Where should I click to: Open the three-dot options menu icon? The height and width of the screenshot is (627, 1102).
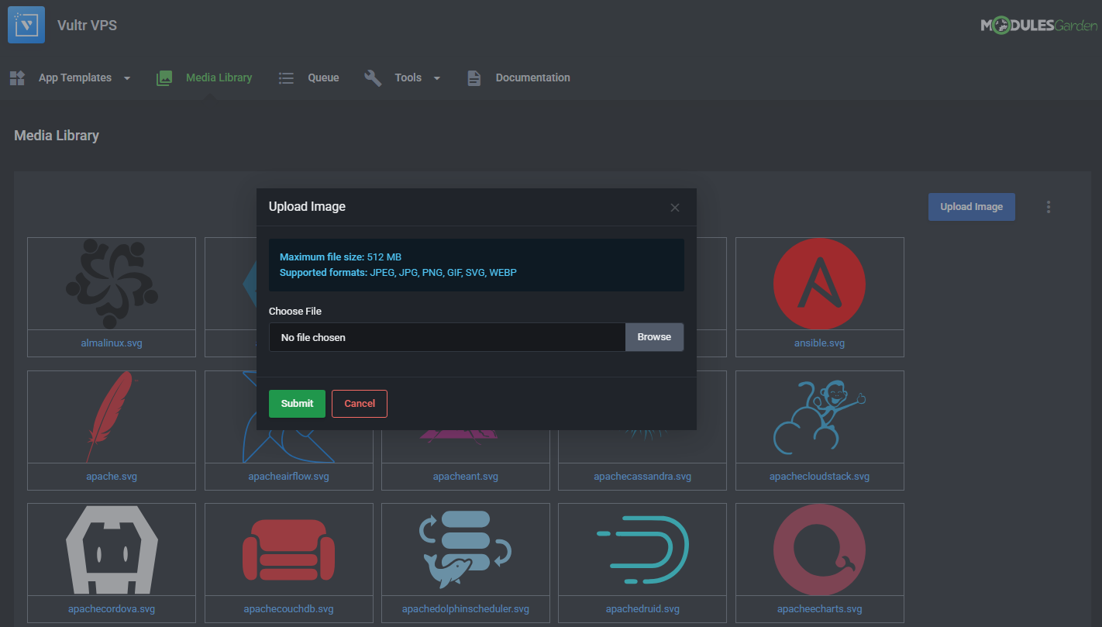point(1049,207)
